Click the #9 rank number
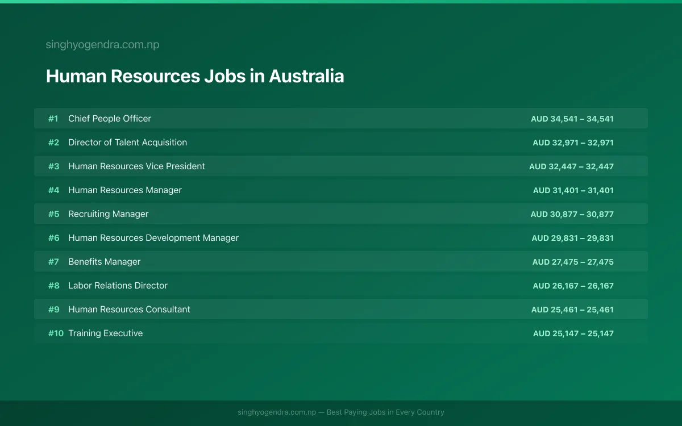Viewport: 682px width, 426px height. 53,310
